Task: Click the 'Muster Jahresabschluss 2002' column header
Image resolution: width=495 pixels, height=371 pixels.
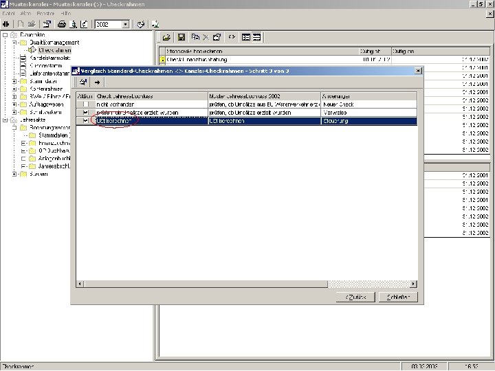Action: tap(264, 96)
